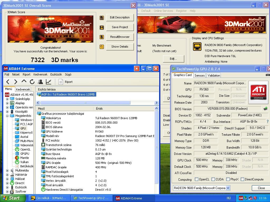Switch to 3DMark taskbar item
The height and width of the screenshot is (202, 270).
click(49, 198)
